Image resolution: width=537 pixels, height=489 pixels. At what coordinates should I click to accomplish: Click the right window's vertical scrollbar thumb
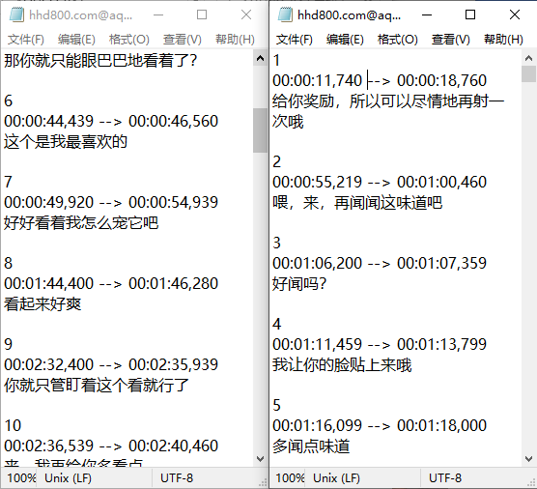[528, 74]
